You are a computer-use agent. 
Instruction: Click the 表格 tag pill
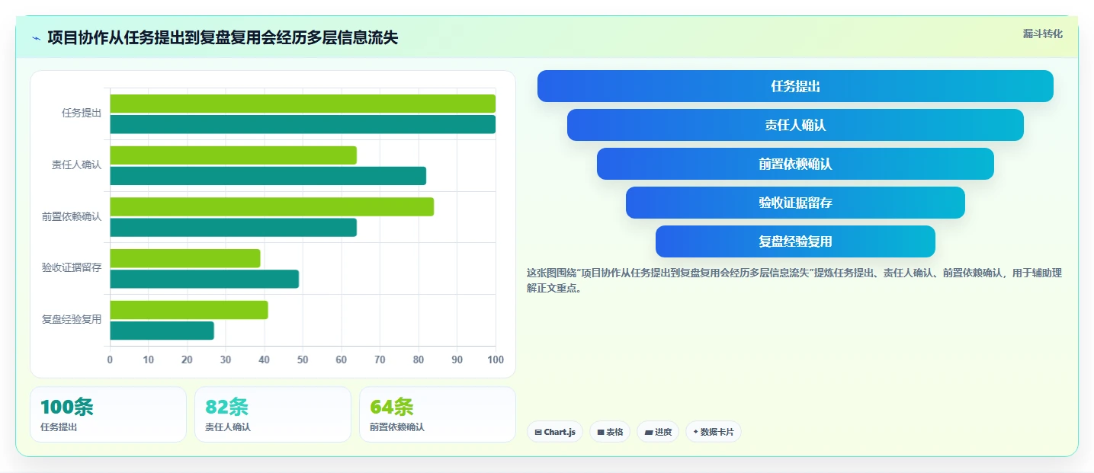[610, 432]
